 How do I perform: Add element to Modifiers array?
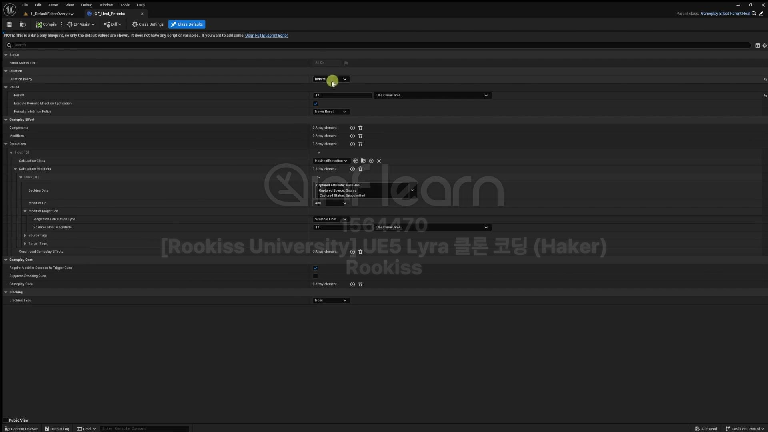click(352, 136)
